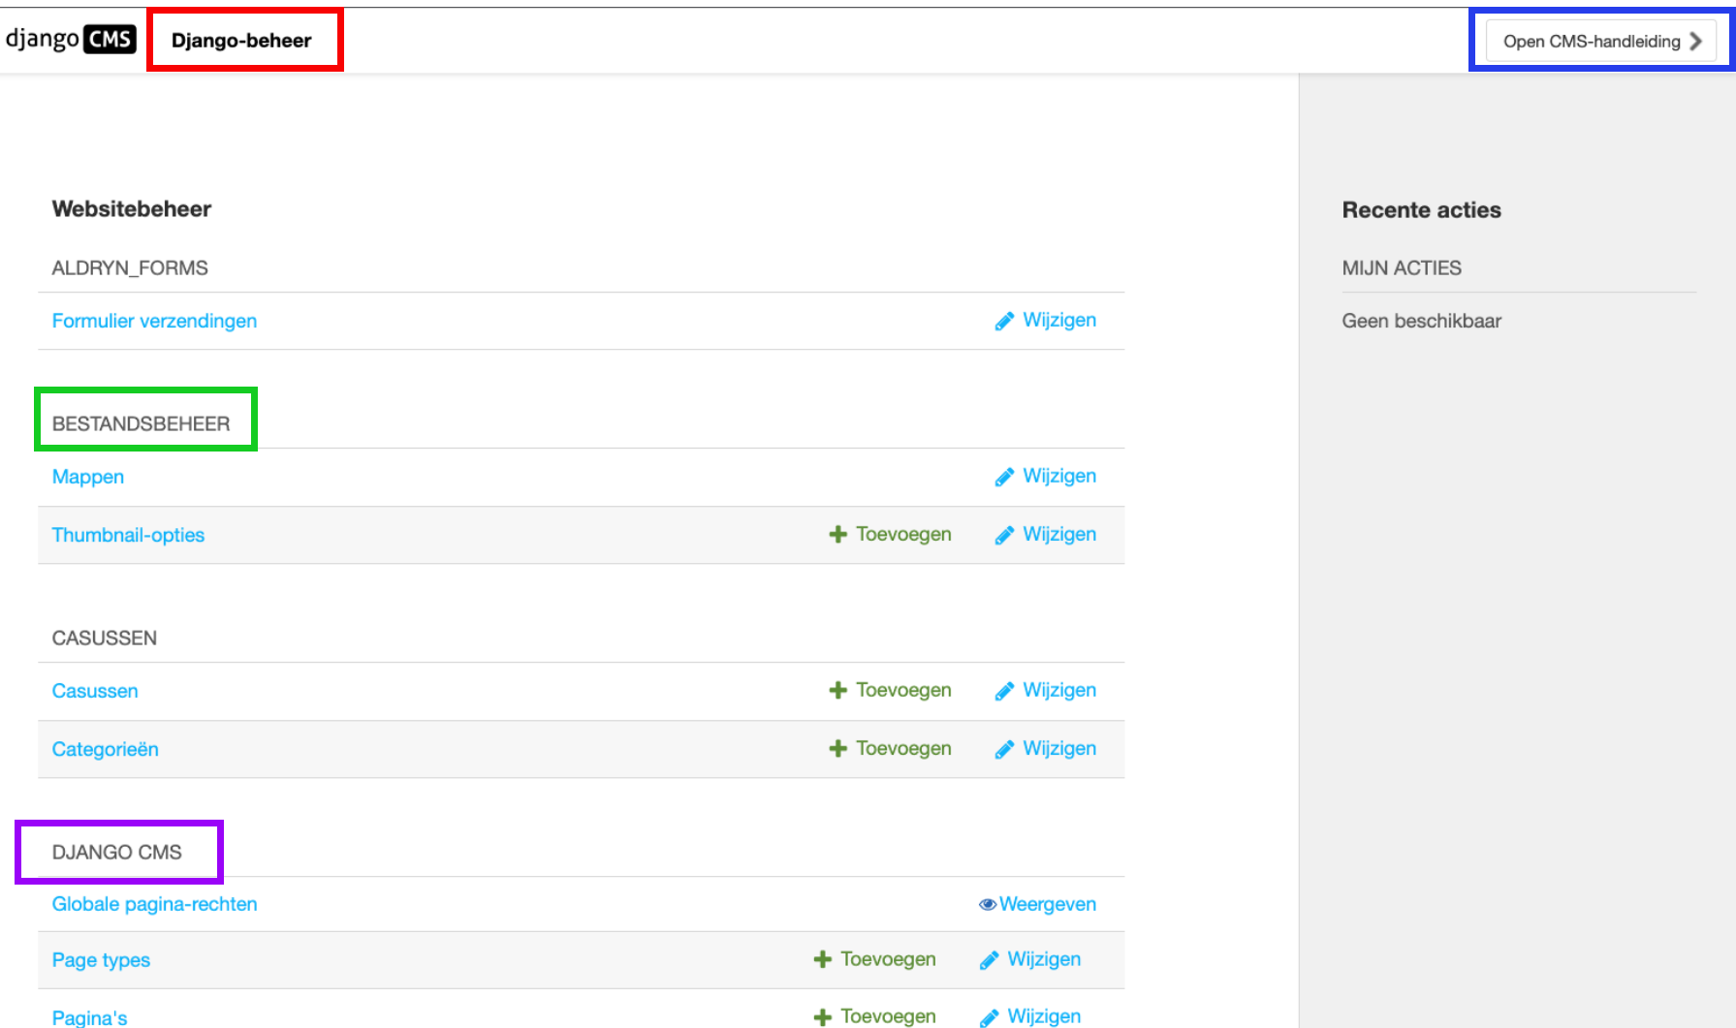
Task: Click the MIJN ACTIES label
Action: pyautogui.click(x=1402, y=268)
